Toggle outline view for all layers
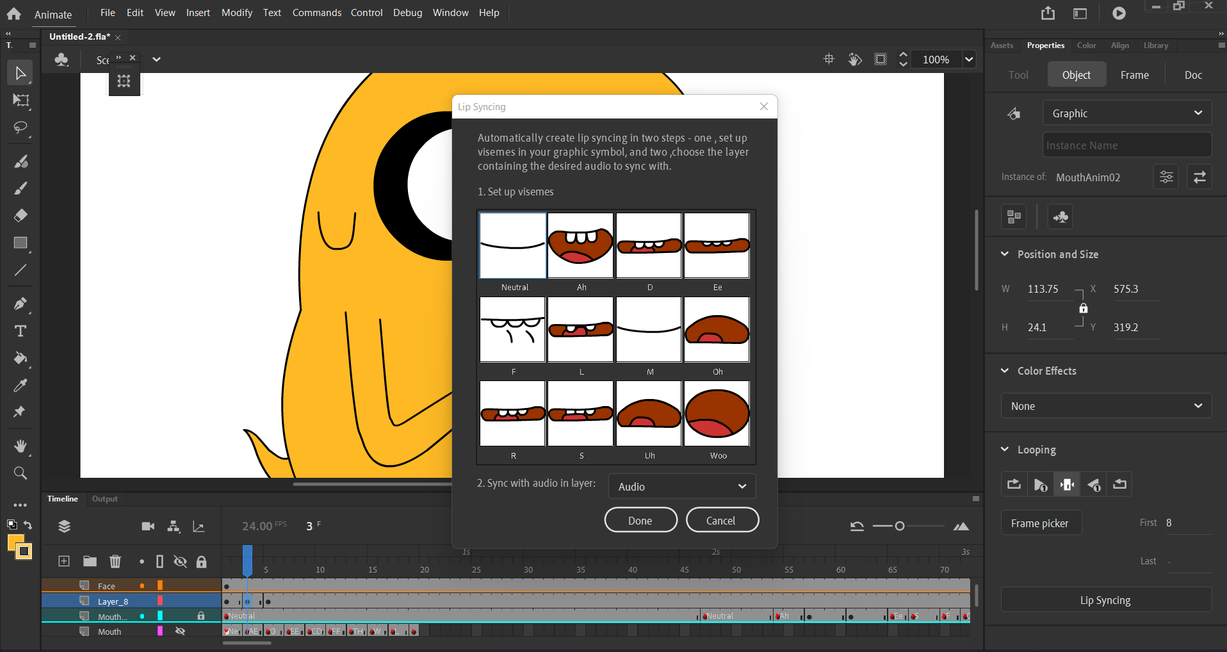The image size is (1227, 652). [x=159, y=562]
